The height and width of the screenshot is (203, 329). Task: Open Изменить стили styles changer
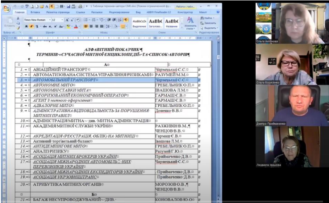190,23
